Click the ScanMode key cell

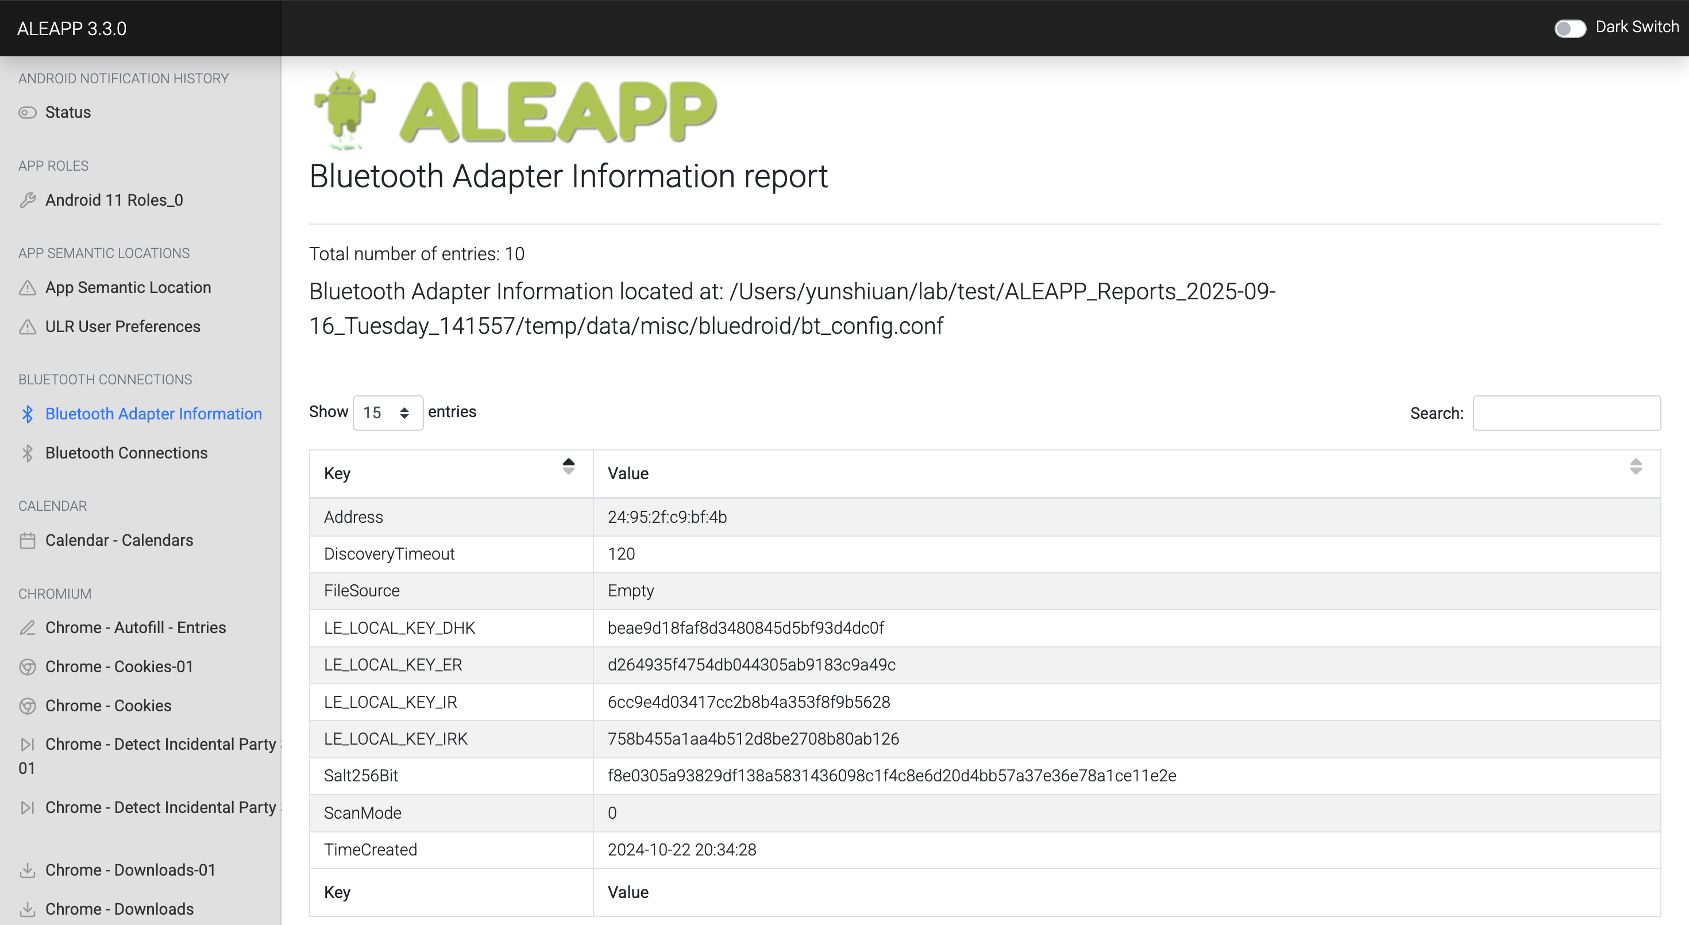click(451, 813)
